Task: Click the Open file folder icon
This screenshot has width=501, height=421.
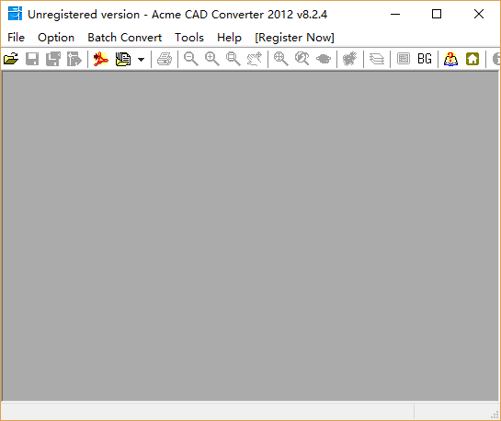Action: coord(11,59)
